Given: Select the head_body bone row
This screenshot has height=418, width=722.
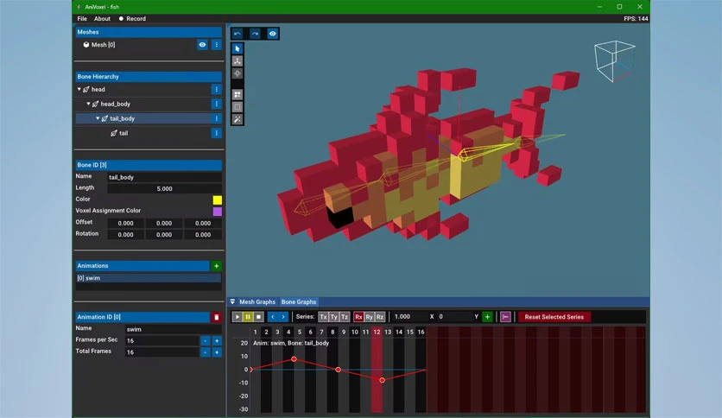Looking at the screenshot, I should pyautogui.click(x=149, y=104).
